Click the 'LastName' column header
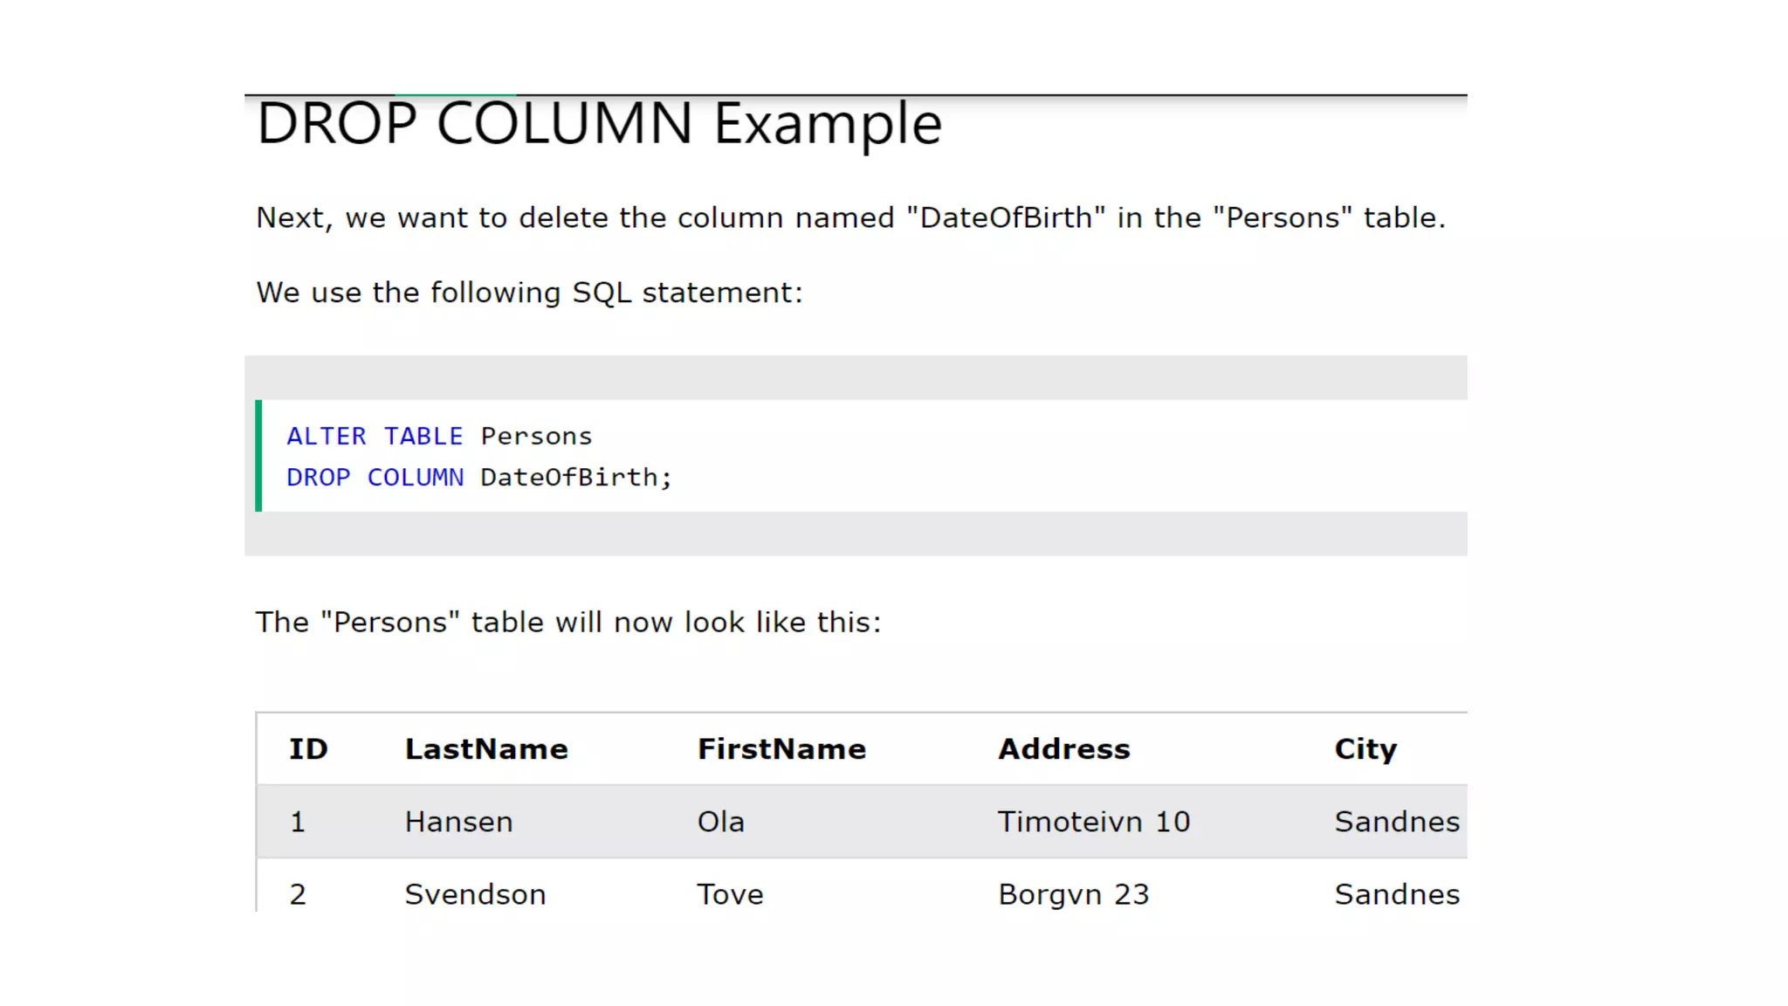 (486, 748)
